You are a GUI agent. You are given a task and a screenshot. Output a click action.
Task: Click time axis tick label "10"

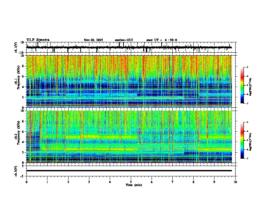pyautogui.click(x=235, y=182)
